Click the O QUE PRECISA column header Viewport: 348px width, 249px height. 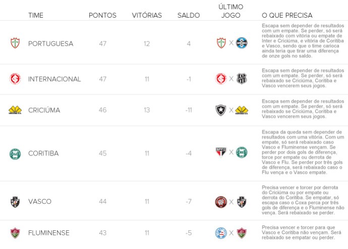point(287,15)
